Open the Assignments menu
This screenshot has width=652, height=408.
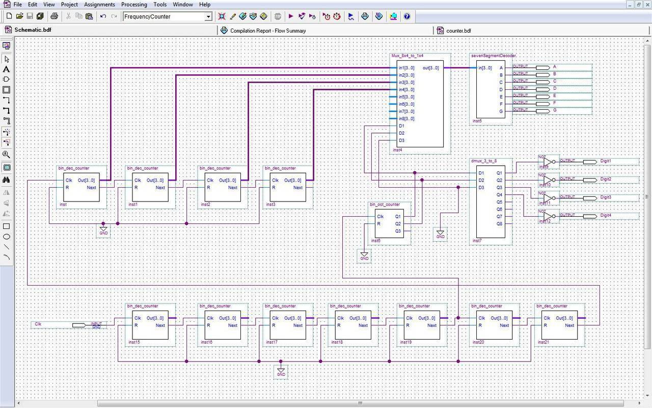point(99,4)
